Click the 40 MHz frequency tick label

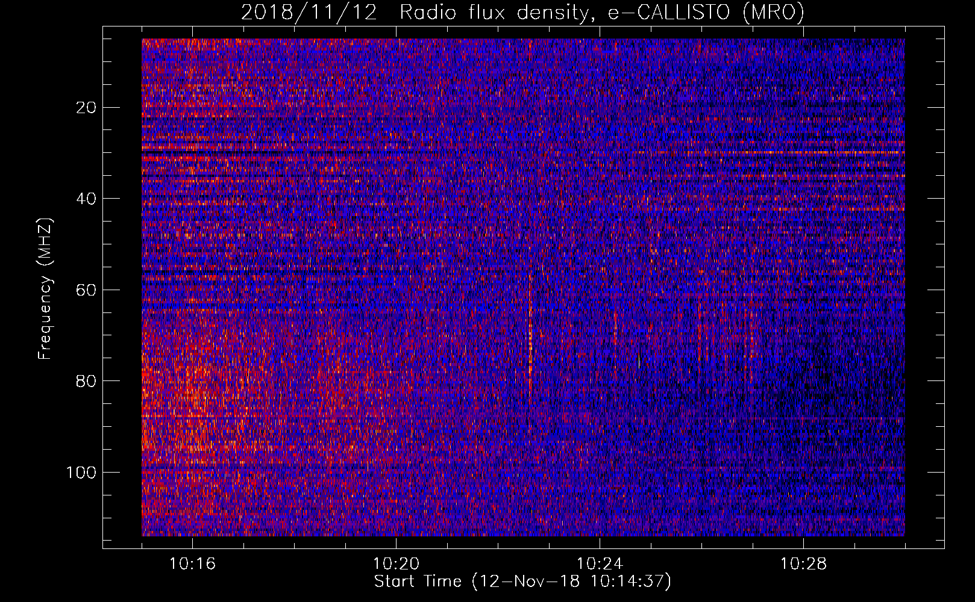[87, 199]
